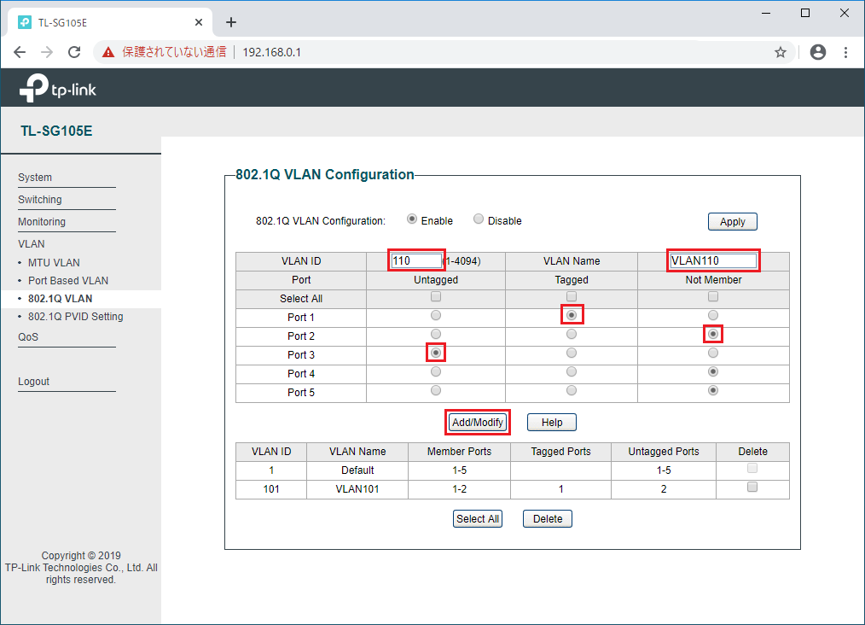This screenshot has width=865, height=625.
Task: Go to MTU VLAN settings
Action: pos(54,262)
